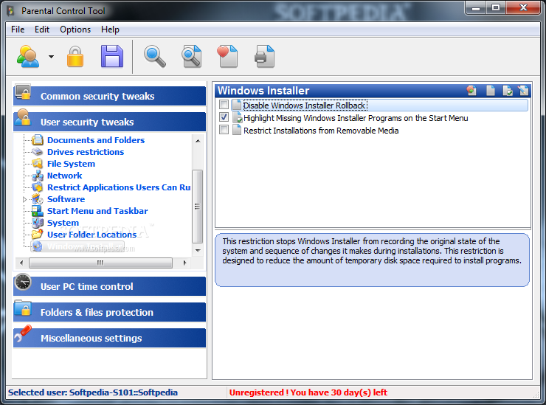Viewport: 546px width, 405px height.
Task: Click checked page icon in Windows Installer header
Action: point(508,91)
